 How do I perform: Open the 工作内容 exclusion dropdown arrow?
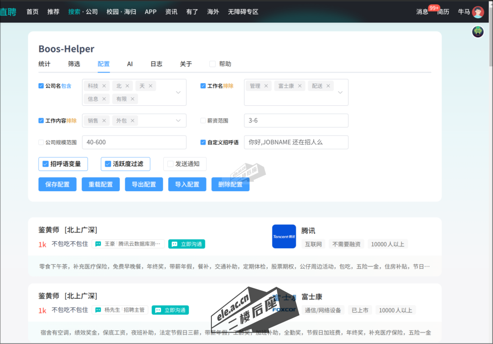178,121
